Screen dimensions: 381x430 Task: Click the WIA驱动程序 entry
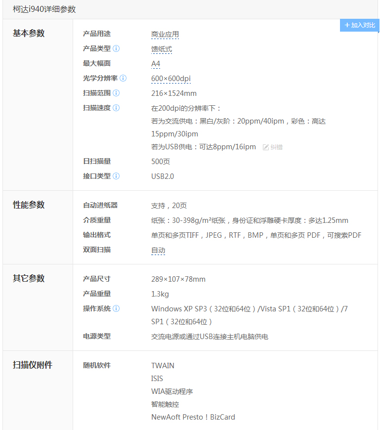coord(172,391)
